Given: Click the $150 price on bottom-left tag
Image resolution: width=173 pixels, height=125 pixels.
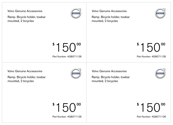Looking at the screenshot, I should [67, 108].
